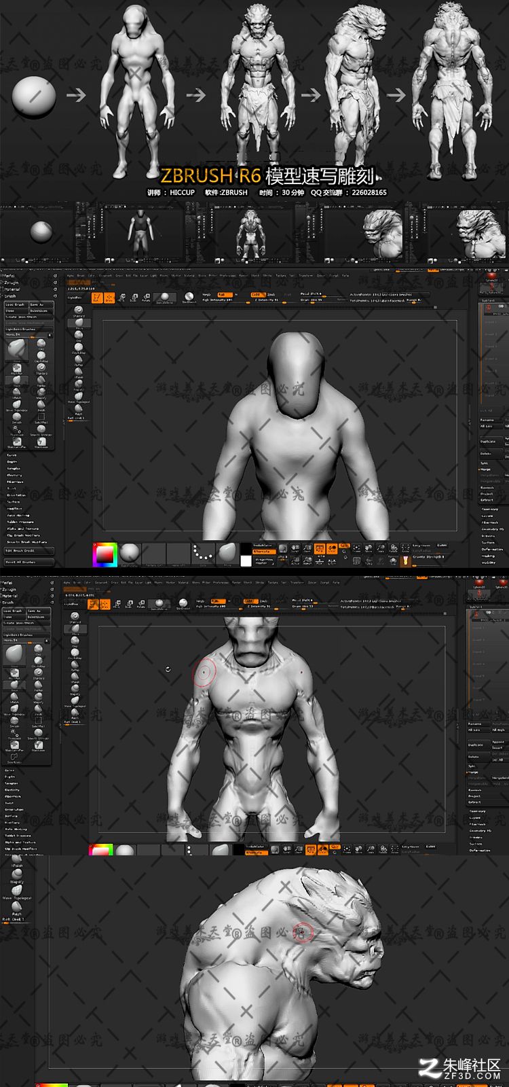Expand Alpha and Texture section in faceless-model window

[22, 529]
